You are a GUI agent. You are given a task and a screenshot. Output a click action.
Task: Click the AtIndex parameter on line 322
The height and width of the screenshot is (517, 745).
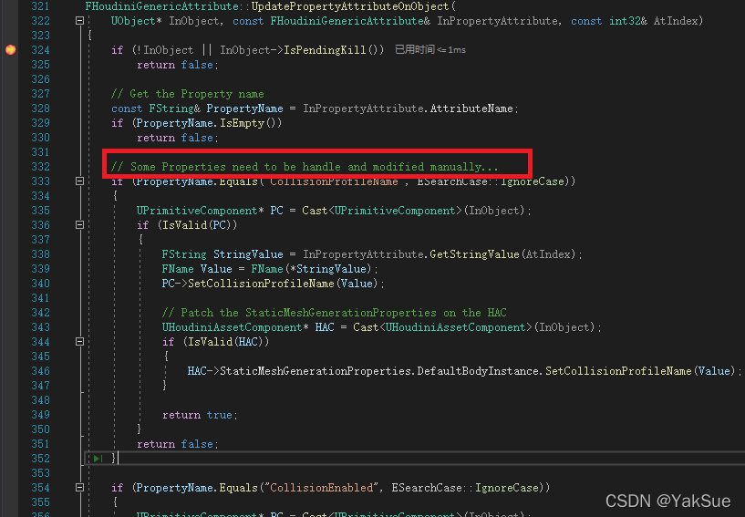click(x=675, y=21)
